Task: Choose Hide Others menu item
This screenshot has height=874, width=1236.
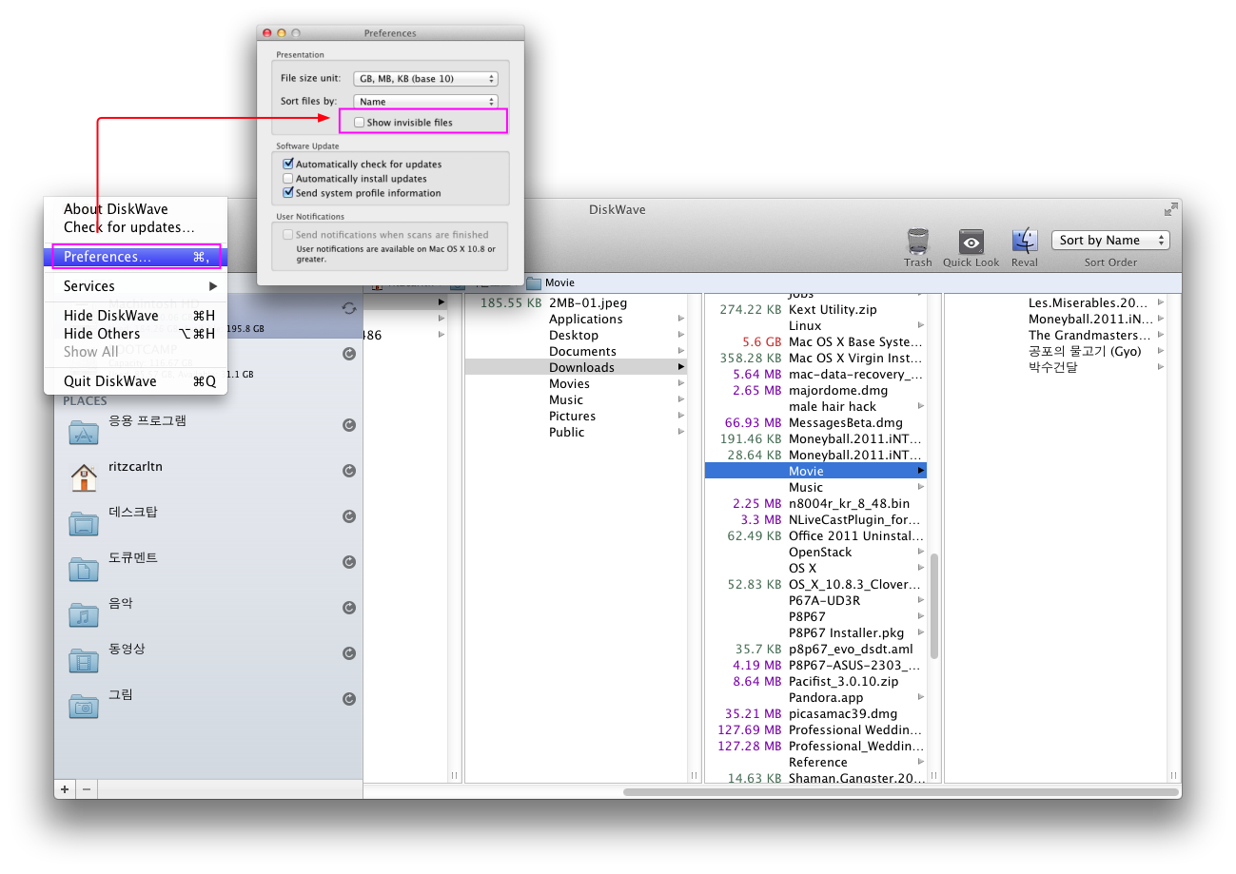Action: pyautogui.click(x=136, y=334)
